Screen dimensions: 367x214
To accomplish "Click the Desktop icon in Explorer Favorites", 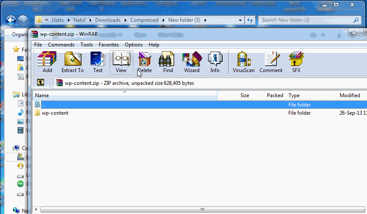I will [21, 58].
